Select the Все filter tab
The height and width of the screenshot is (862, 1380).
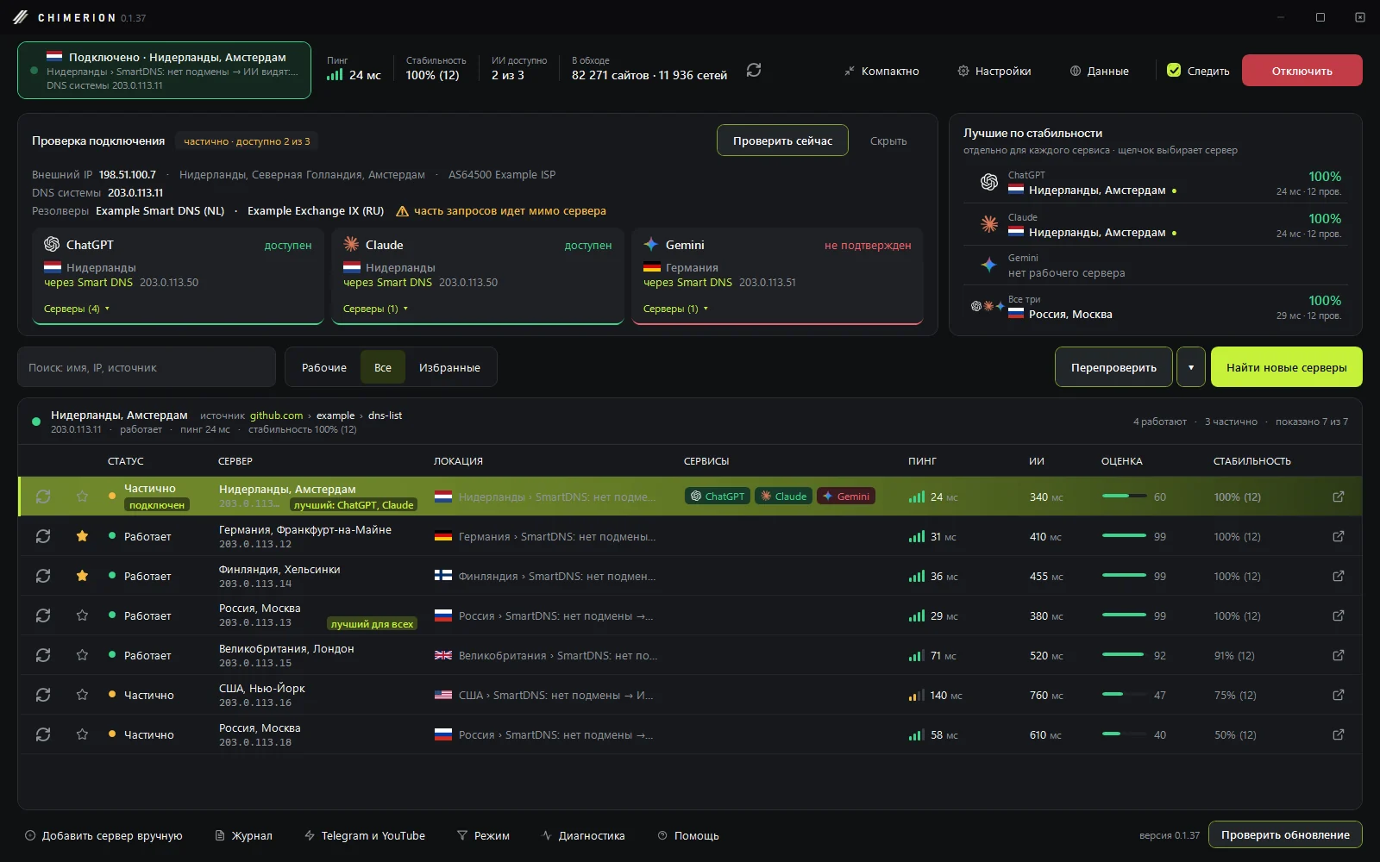coord(383,367)
